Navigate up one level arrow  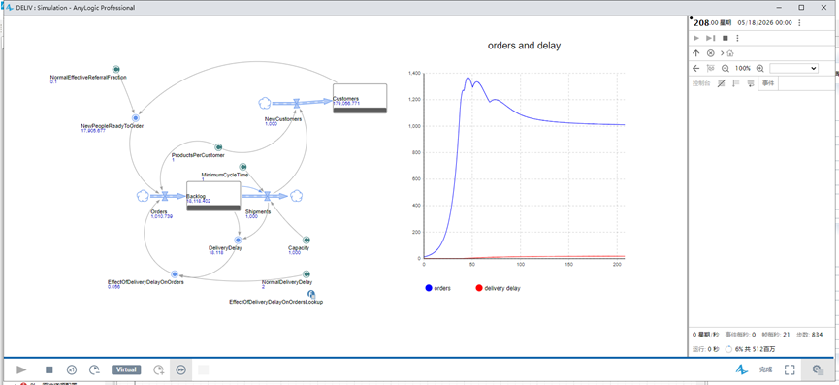point(696,53)
